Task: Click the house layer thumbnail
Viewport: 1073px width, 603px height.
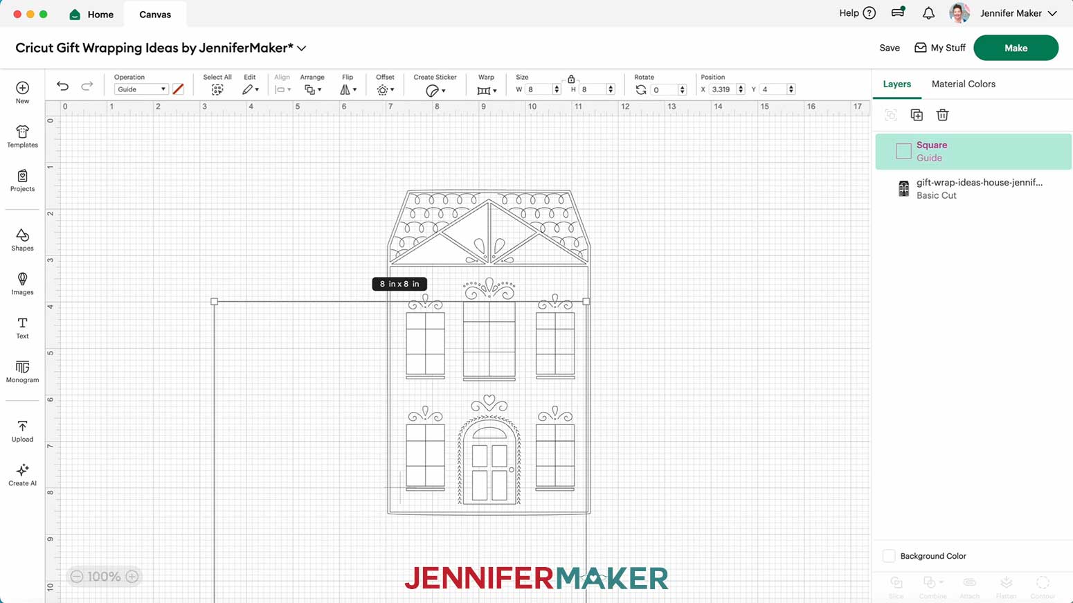Action: (x=903, y=188)
